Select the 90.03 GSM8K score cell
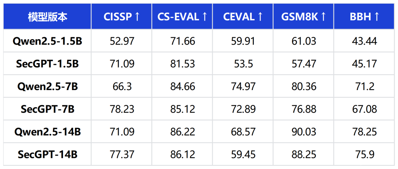398x169 pixels. click(304, 132)
